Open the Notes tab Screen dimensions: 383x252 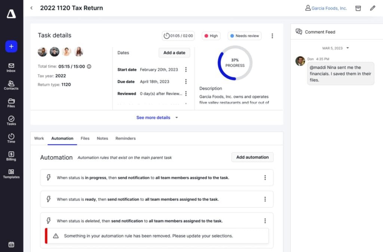(x=102, y=138)
